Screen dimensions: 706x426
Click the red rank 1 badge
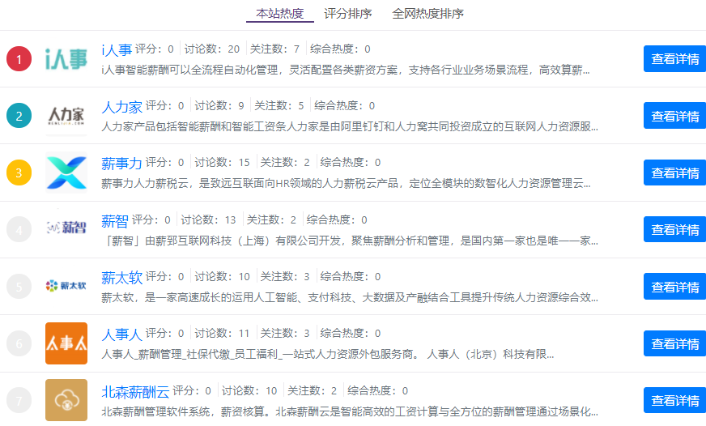click(19, 59)
